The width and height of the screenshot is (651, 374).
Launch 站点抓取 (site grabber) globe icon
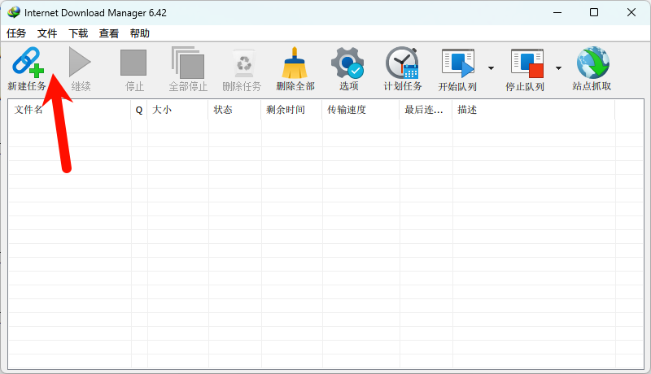coord(593,63)
